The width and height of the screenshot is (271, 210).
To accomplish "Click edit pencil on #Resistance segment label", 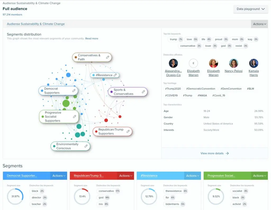I will click(115, 75).
